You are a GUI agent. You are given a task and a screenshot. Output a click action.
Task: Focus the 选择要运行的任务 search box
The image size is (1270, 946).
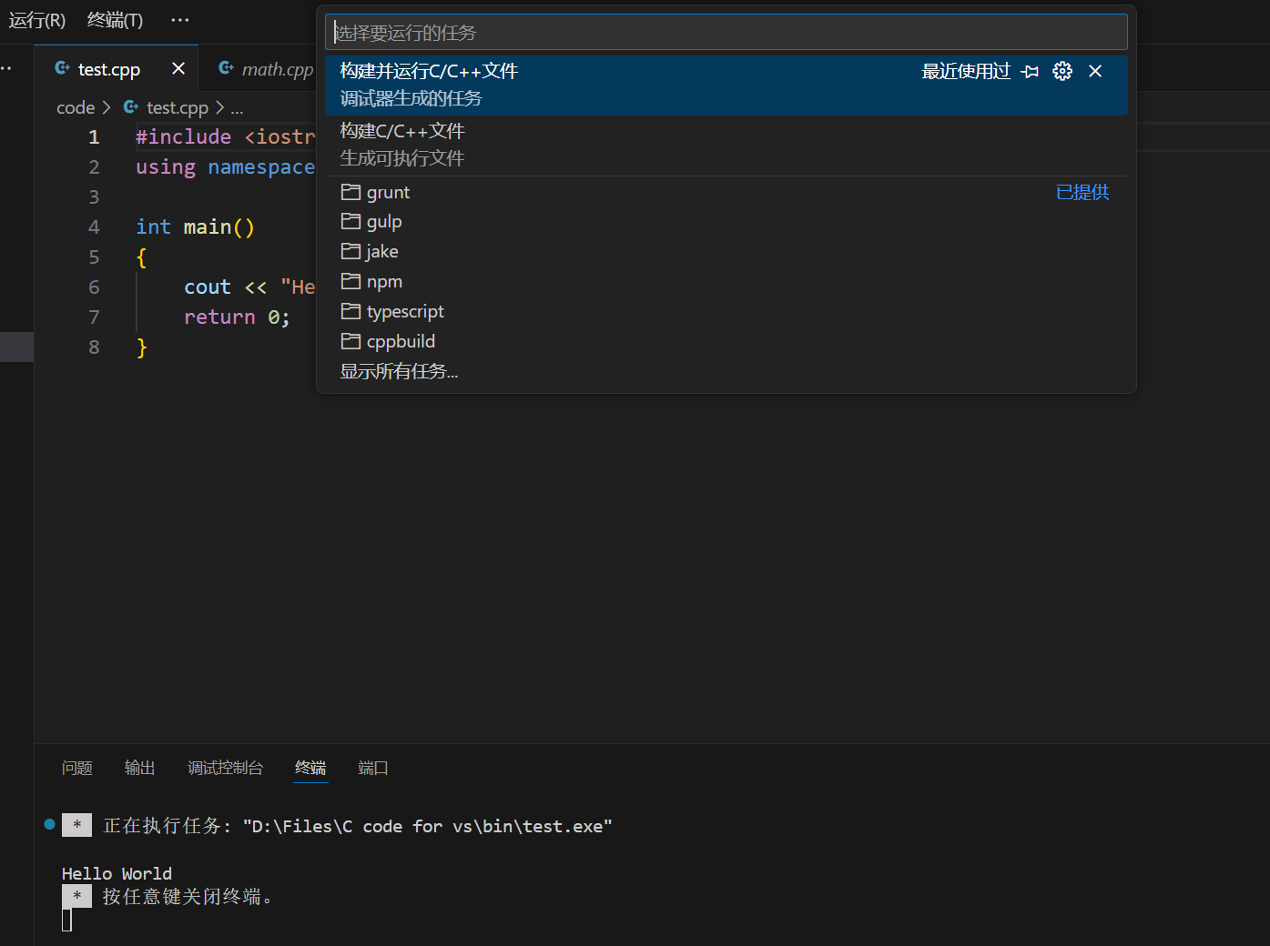[x=726, y=33]
